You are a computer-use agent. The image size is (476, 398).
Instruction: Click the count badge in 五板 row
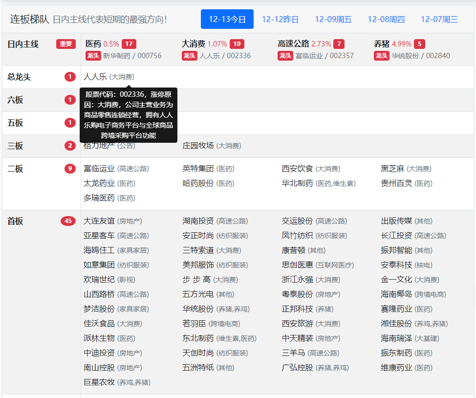[x=70, y=123]
